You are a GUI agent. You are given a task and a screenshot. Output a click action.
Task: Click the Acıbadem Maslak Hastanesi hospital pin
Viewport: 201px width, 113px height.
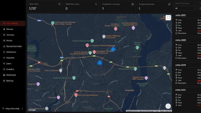(x=116, y=29)
